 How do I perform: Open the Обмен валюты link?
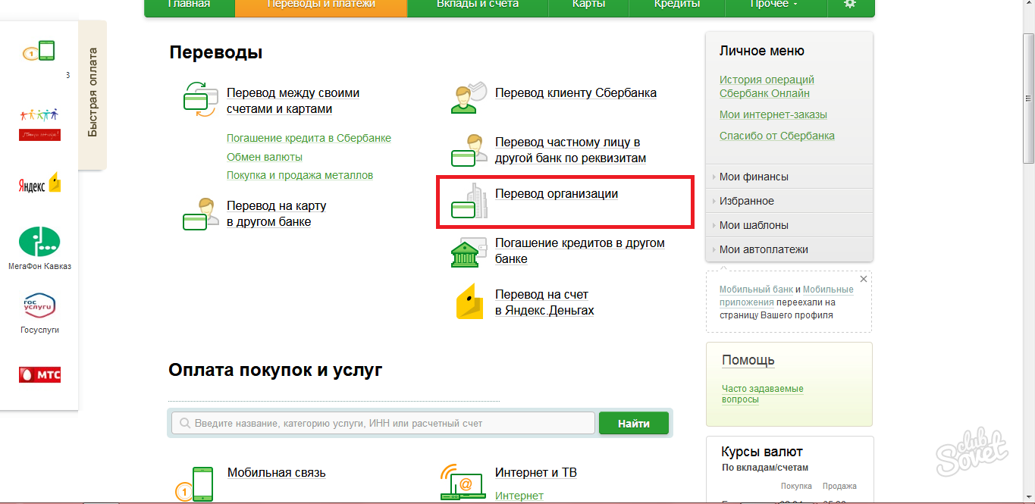click(x=265, y=157)
